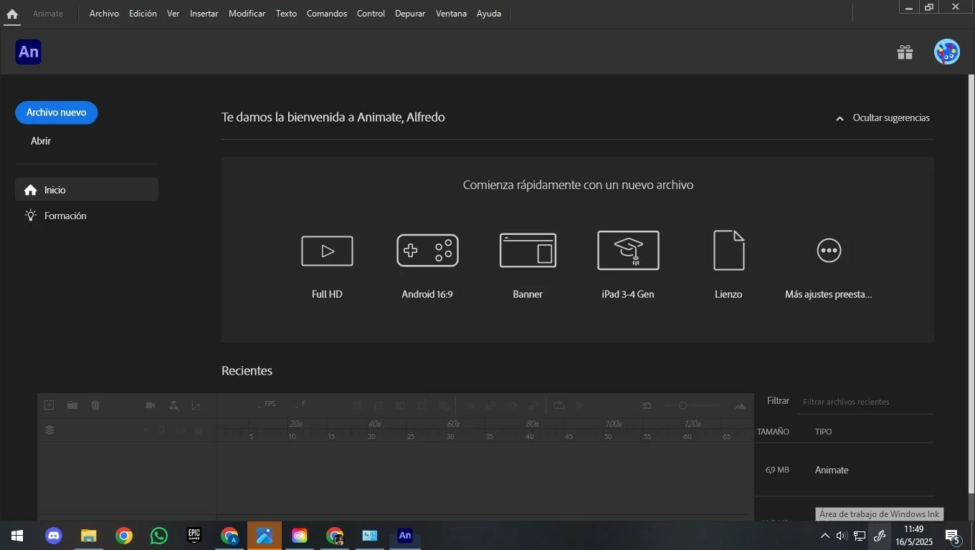
Task: Open the Texto menu
Action: coord(286,14)
